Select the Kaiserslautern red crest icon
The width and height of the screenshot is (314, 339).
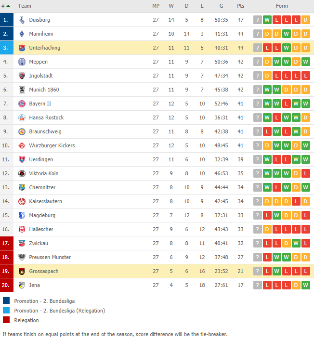[22, 201]
